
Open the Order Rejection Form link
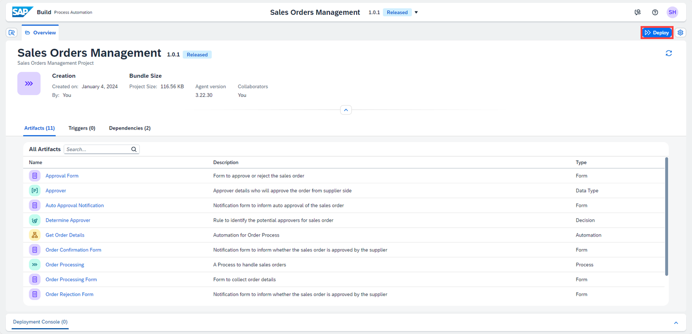coord(70,294)
